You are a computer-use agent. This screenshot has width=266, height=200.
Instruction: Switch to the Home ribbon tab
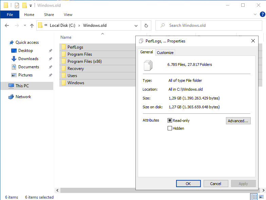(x=29, y=15)
